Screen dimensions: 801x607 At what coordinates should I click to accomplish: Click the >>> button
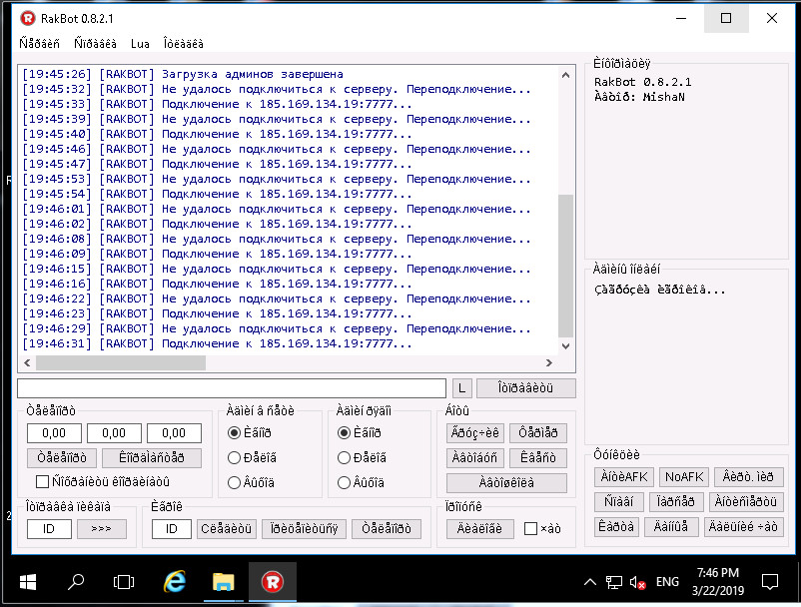pyautogui.click(x=102, y=529)
